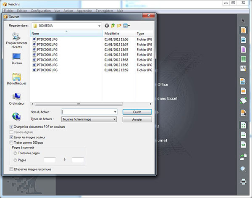Go up one folder level
252x198 pixels.
(x=113, y=26)
